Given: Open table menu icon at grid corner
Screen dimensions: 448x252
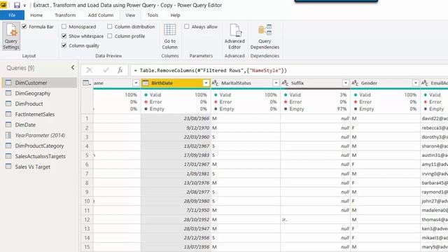Looking at the screenshot, I should 87,83.
